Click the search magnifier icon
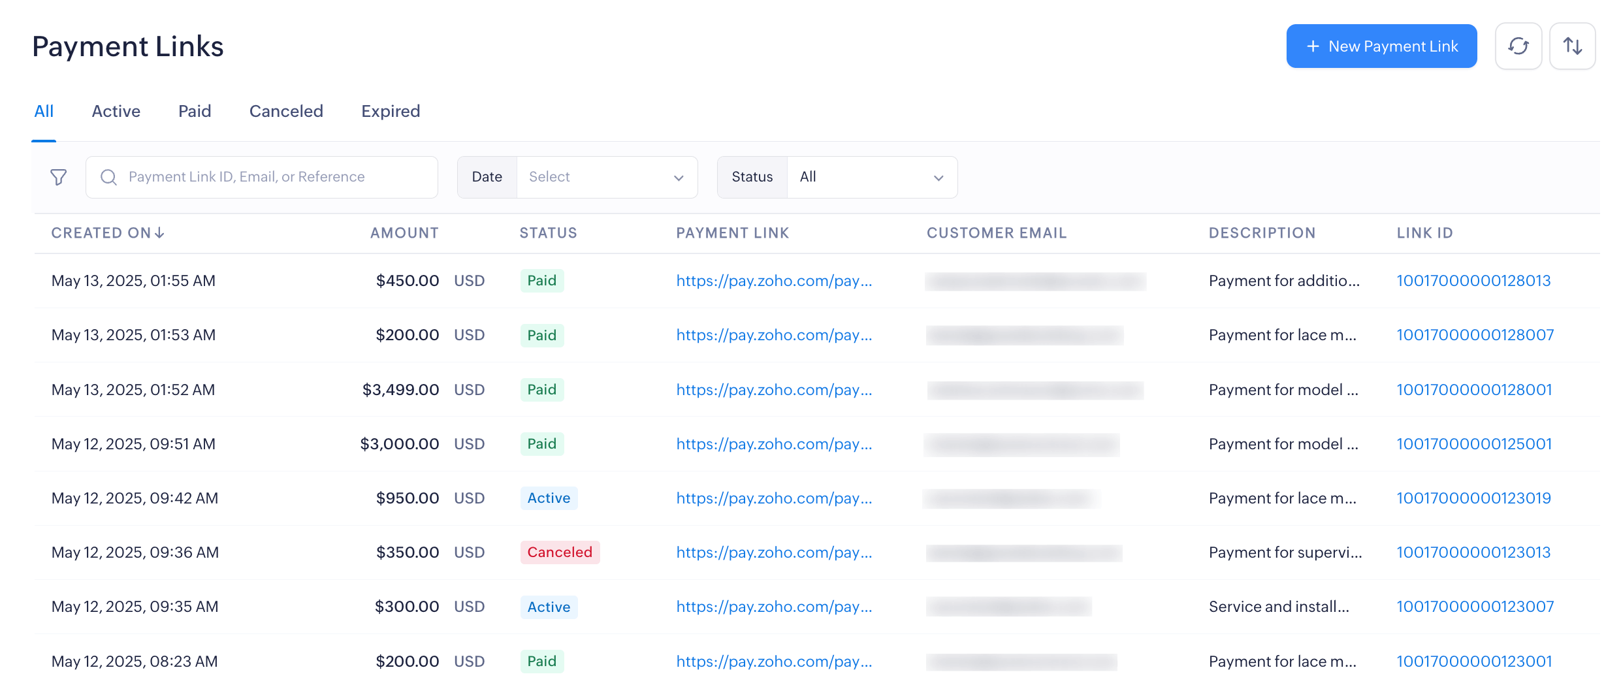 (109, 177)
